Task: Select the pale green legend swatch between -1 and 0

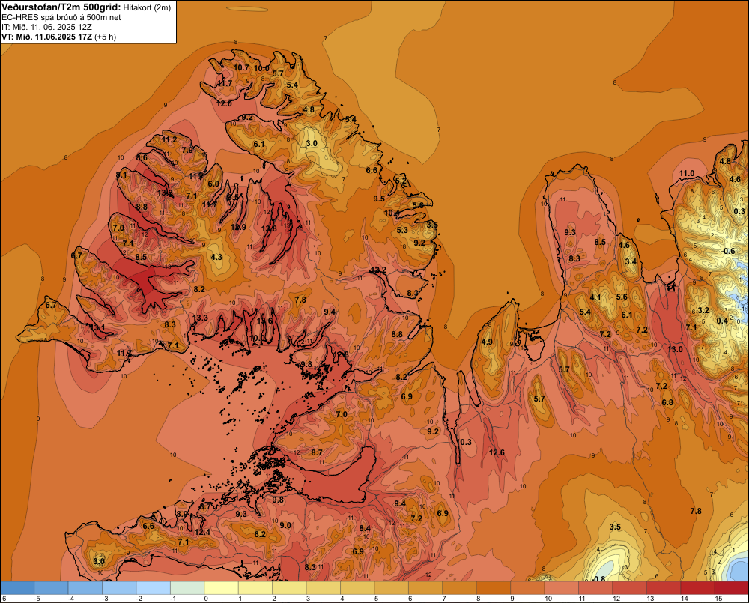Action: click(187, 588)
